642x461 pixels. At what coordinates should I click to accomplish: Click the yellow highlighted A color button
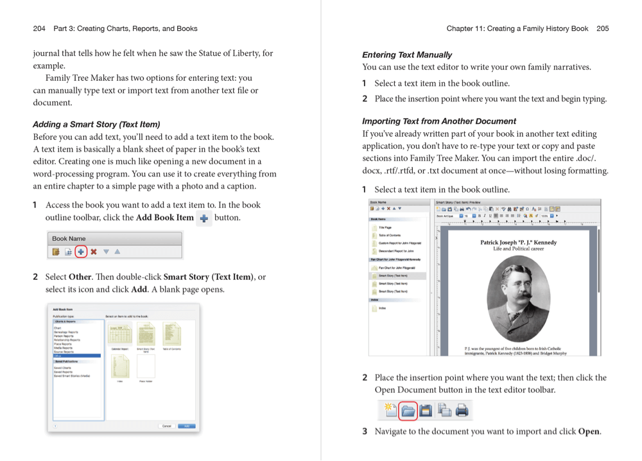click(x=531, y=215)
